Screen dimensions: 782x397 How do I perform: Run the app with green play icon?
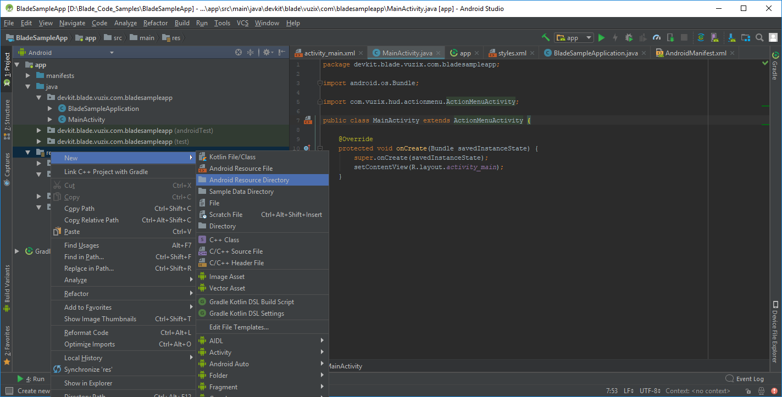tap(602, 38)
